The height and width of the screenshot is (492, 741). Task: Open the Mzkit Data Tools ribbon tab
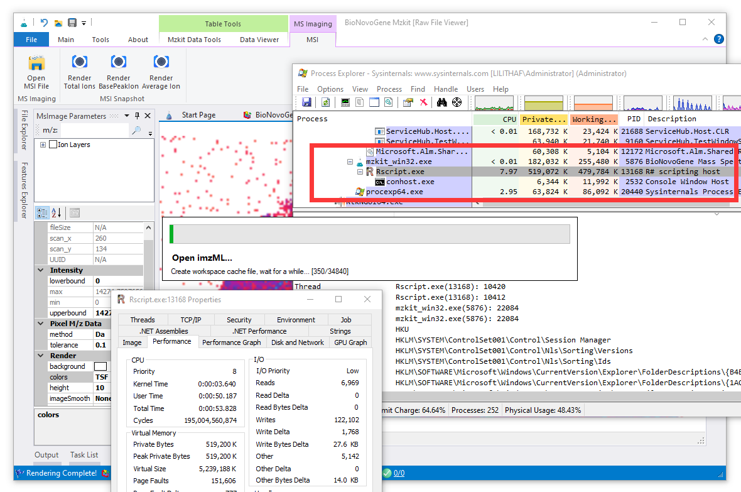click(194, 40)
